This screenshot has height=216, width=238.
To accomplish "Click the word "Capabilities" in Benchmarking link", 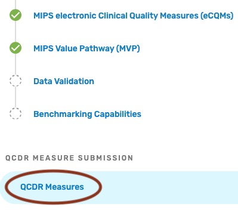I will pos(118,114).
